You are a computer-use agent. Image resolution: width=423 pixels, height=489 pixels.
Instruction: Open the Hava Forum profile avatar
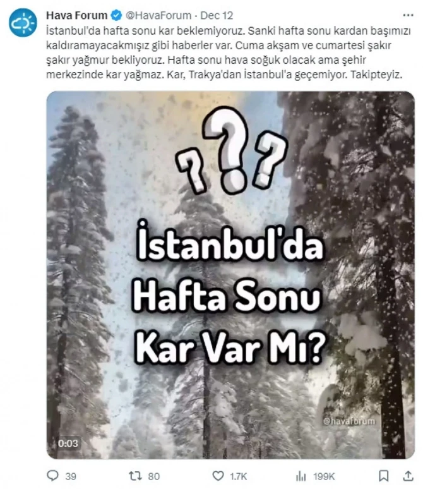(23, 23)
